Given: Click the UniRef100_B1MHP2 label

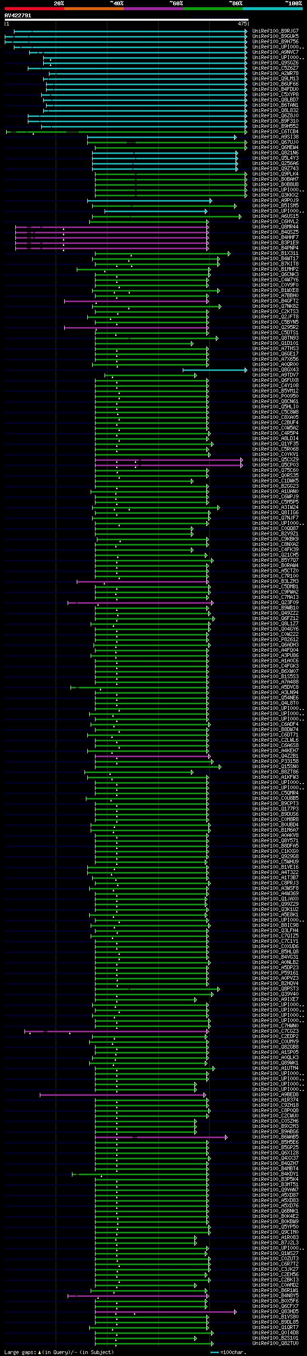Looking at the screenshot, I should (275, 269).
